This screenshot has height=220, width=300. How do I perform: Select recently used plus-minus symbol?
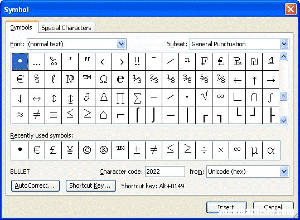pos(137,150)
